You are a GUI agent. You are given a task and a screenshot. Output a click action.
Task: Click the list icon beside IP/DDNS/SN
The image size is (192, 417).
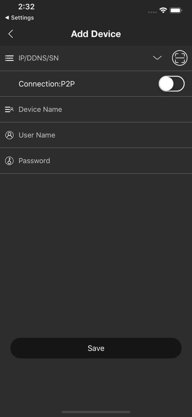click(x=9, y=58)
